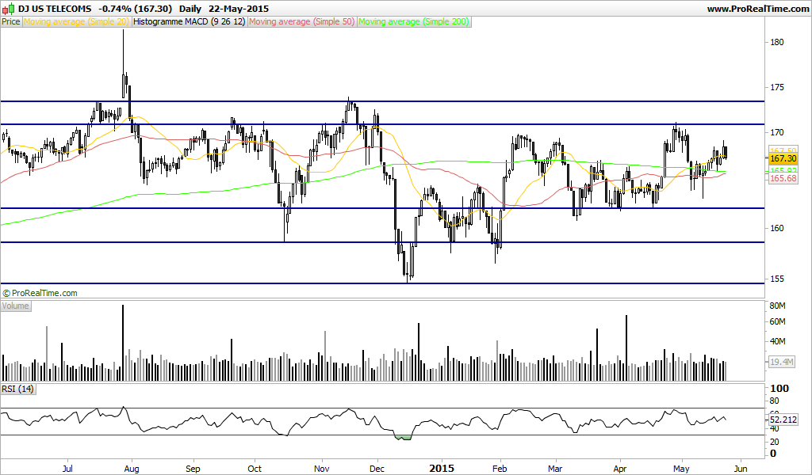Click the 180 price axis label

click(777, 43)
